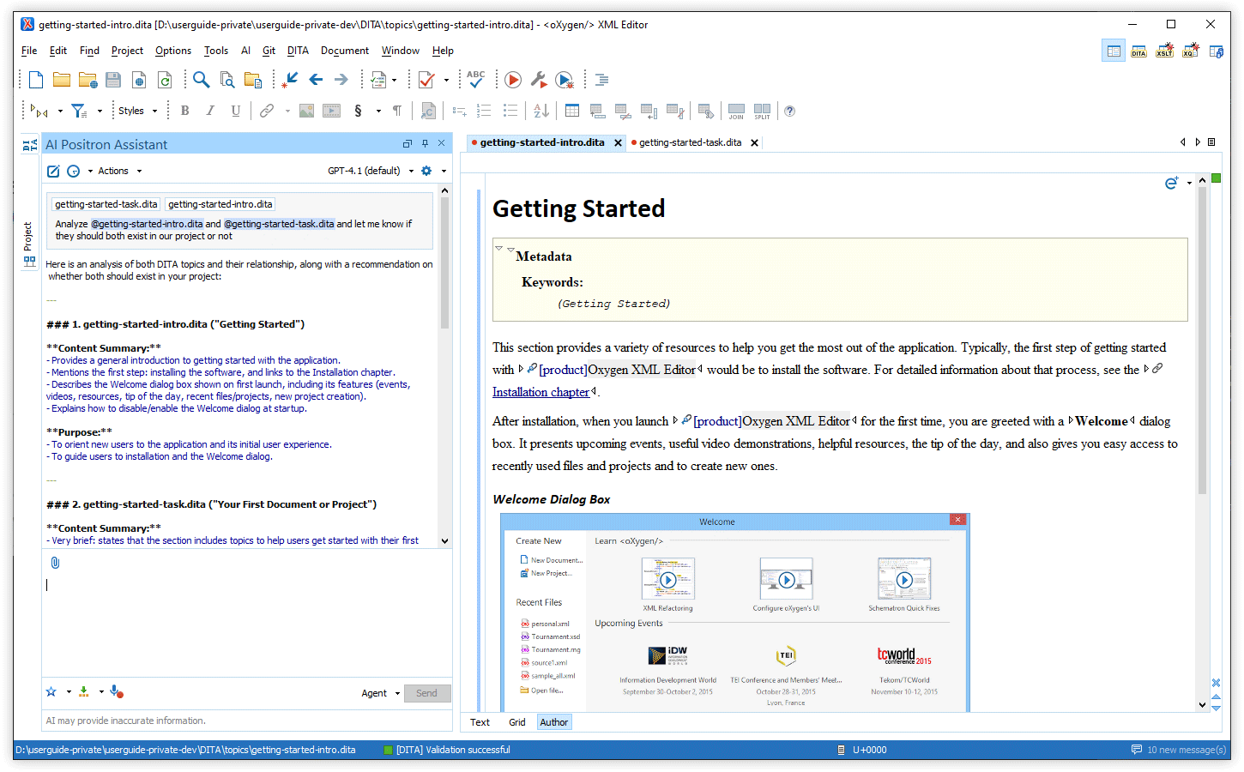Viewport: 1244px width, 772px height.
Task: Open help with the question mark icon
Action: [x=790, y=111]
